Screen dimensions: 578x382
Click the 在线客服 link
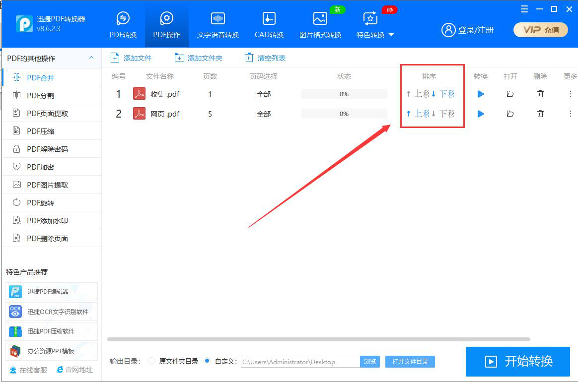[x=28, y=370]
